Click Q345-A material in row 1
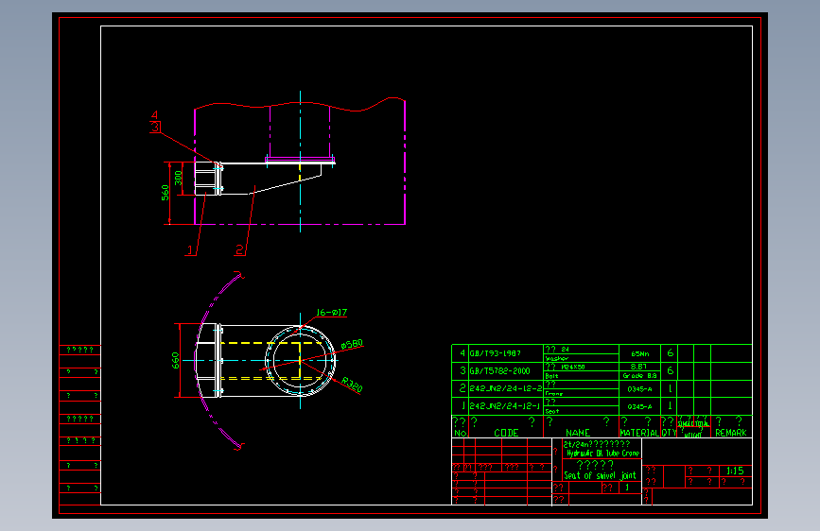 639,406
